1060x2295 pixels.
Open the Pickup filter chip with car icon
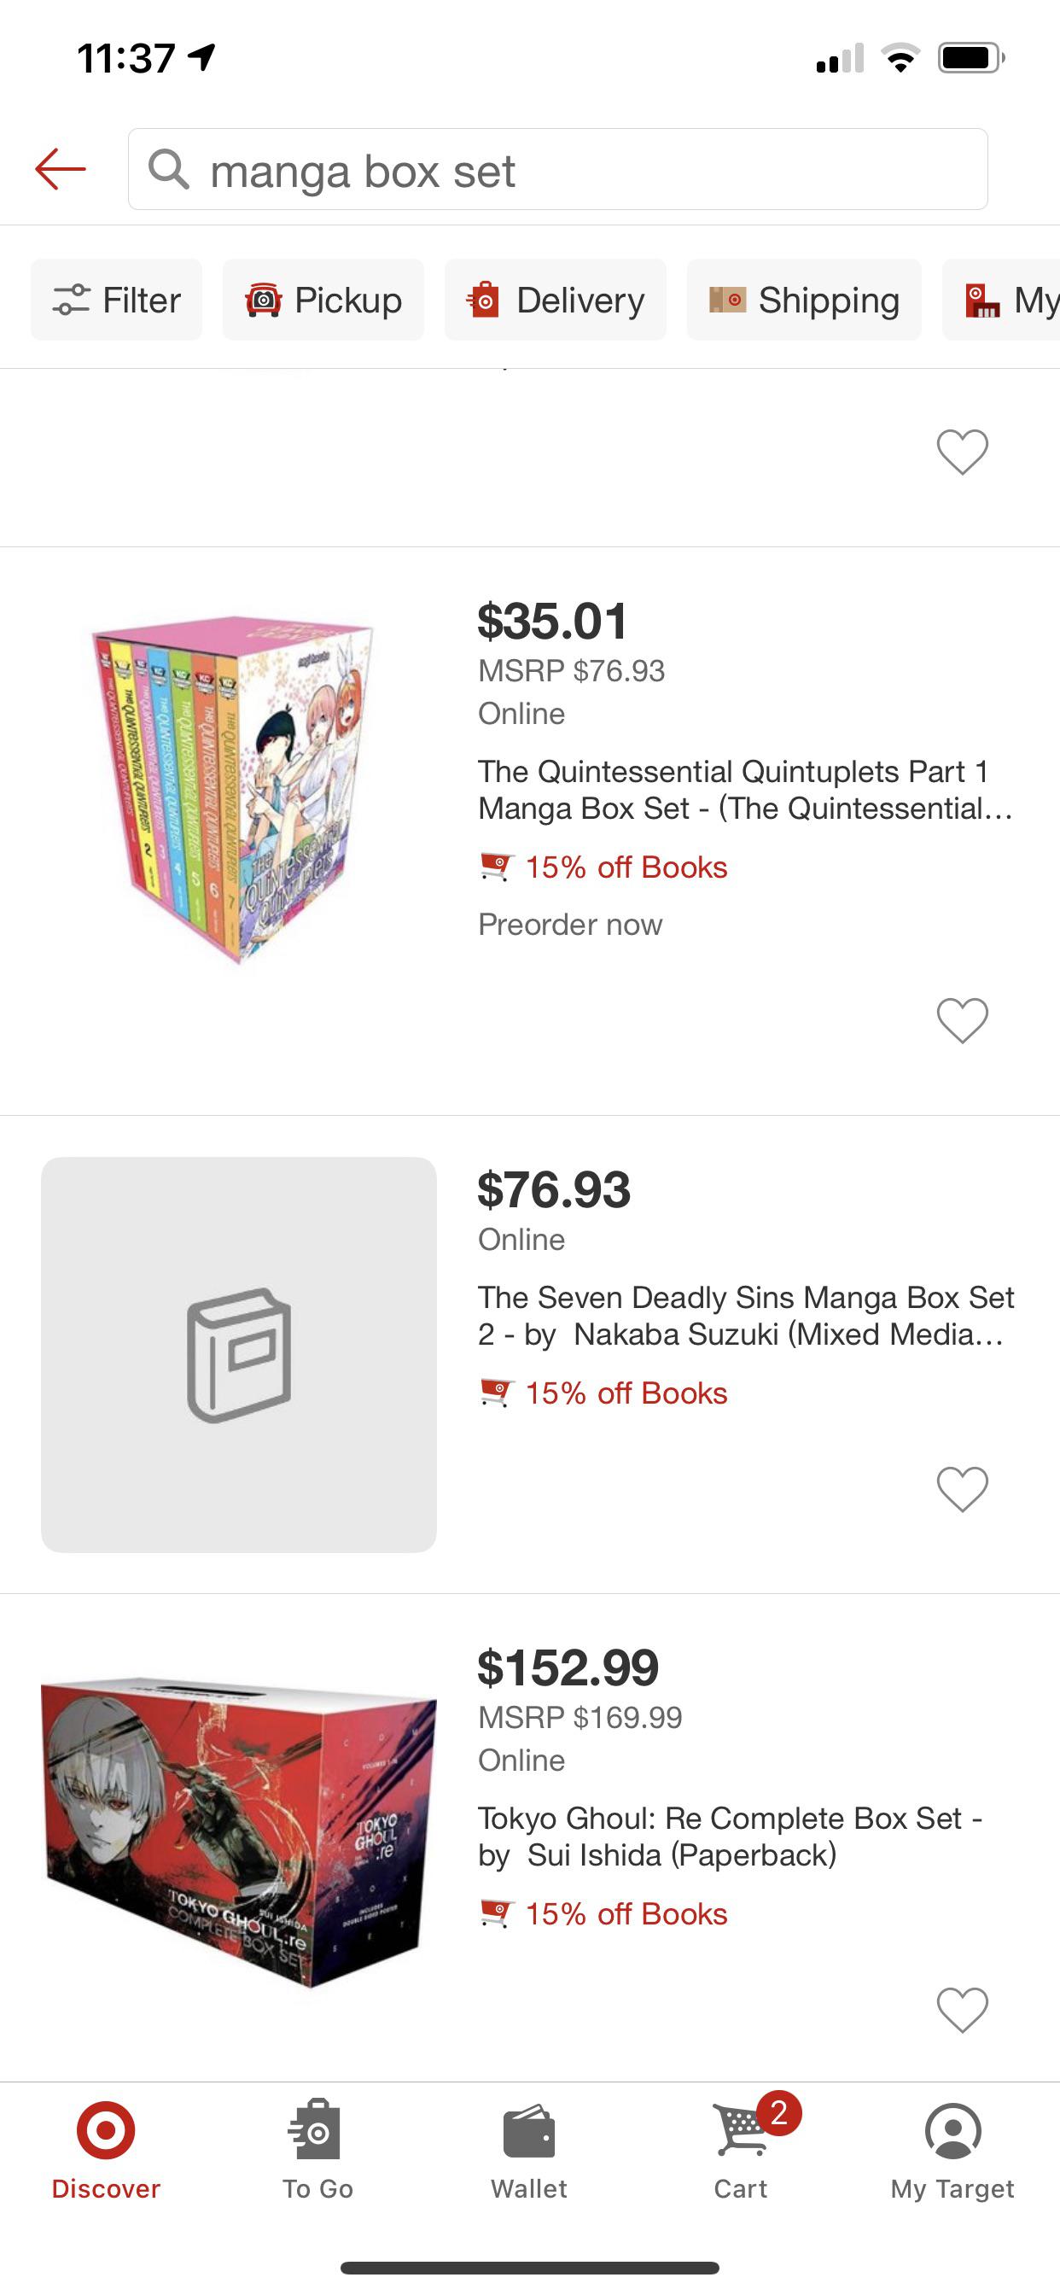(x=323, y=301)
